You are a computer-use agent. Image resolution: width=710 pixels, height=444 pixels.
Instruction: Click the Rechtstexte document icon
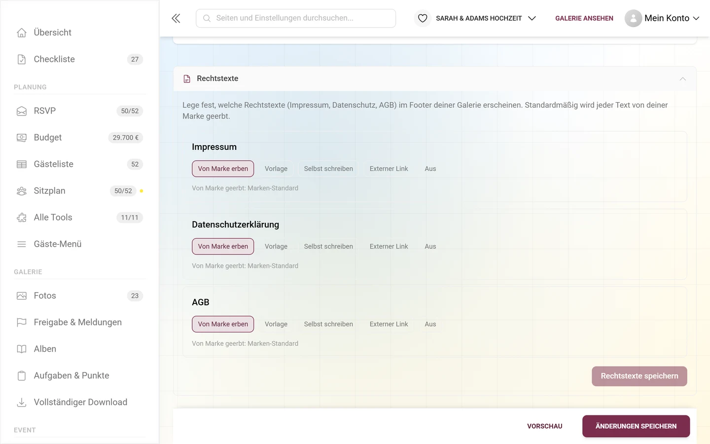pos(187,79)
